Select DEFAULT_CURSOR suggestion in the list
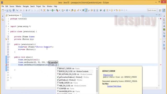The height and width of the screenshot is (94, 167). tap(75, 68)
